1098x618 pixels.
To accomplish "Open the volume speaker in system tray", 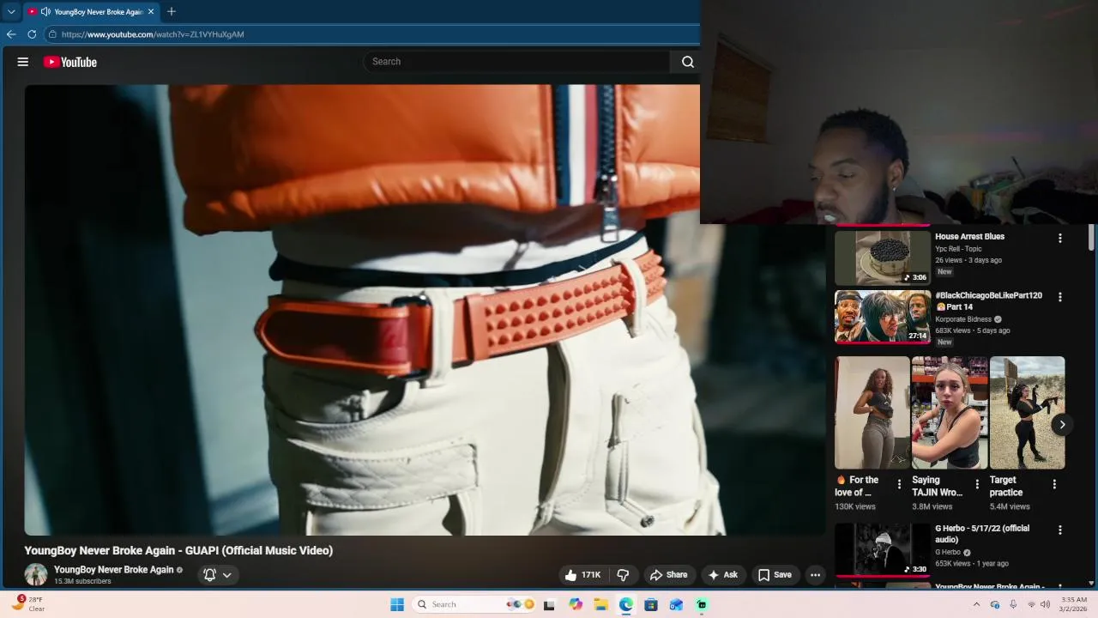I will pyautogui.click(x=1045, y=604).
